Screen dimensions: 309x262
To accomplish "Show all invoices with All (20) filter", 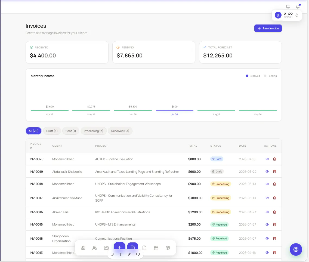I will point(33,131).
